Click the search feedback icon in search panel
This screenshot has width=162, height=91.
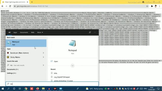pyautogui.click(x=90, y=32)
